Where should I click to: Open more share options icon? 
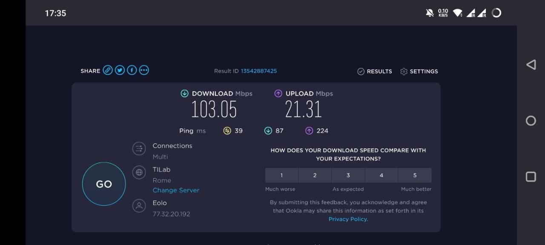click(144, 70)
